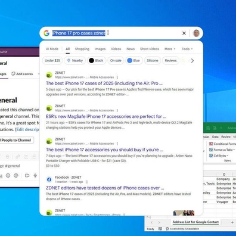Click next sheet arrow in Excel
236x236 pixels.
pos(159,222)
